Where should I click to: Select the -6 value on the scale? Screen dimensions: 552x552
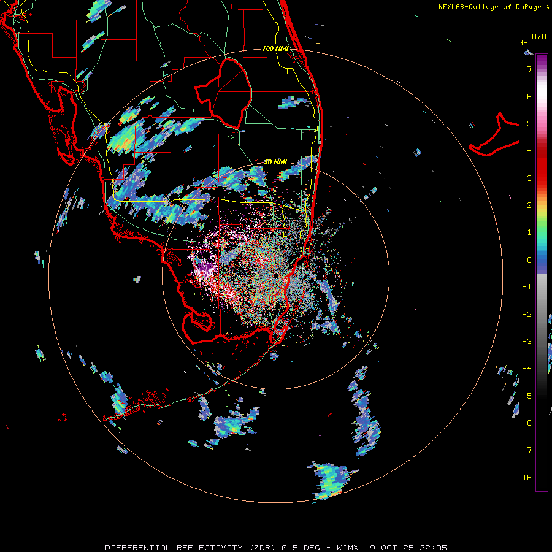527,423
